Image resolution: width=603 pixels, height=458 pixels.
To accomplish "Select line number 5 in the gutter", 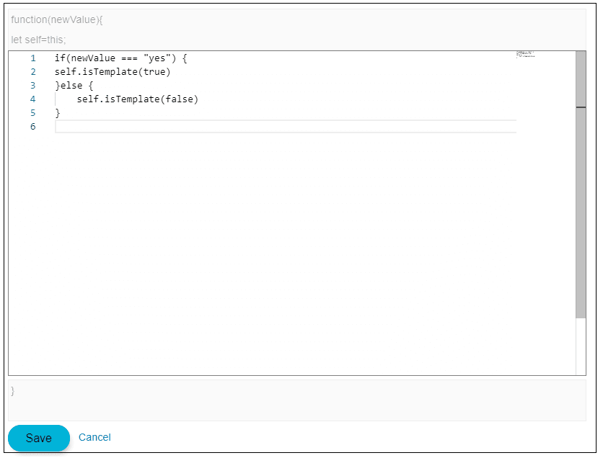I will pos(32,112).
